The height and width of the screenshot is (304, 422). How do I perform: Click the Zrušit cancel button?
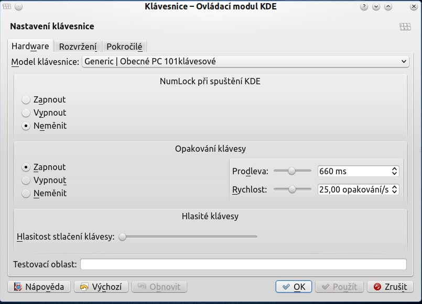click(390, 287)
